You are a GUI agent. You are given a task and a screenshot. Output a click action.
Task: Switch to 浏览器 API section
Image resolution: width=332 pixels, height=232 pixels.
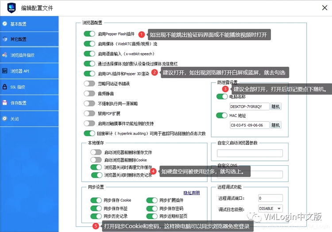click(29, 71)
